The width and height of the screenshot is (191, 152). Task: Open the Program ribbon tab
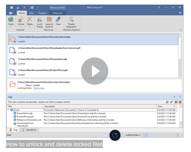pyautogui.click(x=42, y=13)
